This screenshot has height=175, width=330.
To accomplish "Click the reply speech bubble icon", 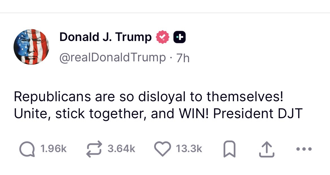I will [x=27, y=149].
